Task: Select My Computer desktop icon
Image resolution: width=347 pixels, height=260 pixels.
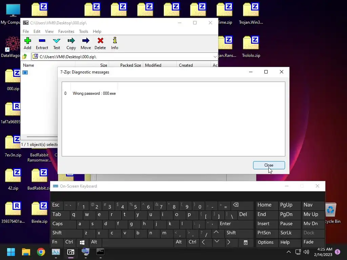Action: [11, 14]
